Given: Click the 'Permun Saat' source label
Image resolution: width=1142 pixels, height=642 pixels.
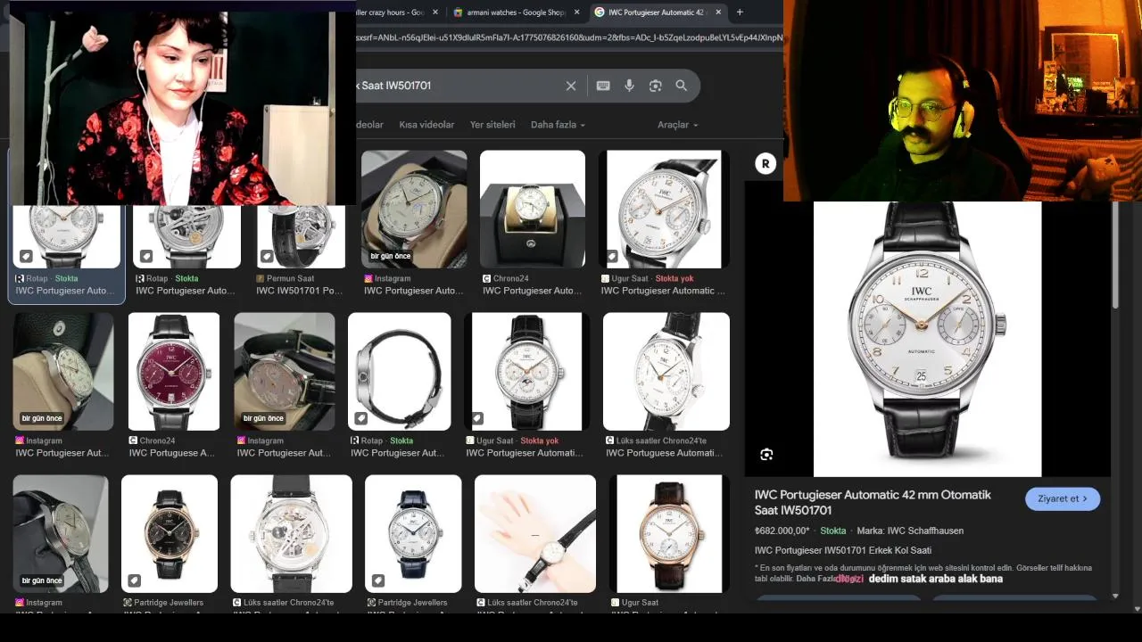Looking at the screenshot, I should tap(290, 278).
